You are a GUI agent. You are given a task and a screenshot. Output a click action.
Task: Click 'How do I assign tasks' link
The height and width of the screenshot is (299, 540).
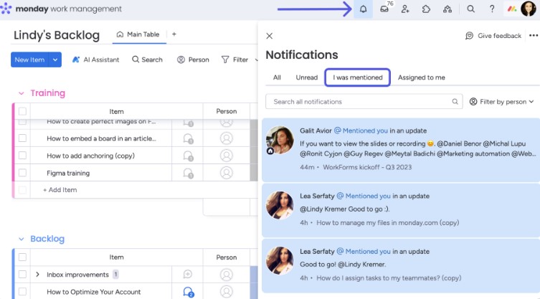tap(389, 278)
